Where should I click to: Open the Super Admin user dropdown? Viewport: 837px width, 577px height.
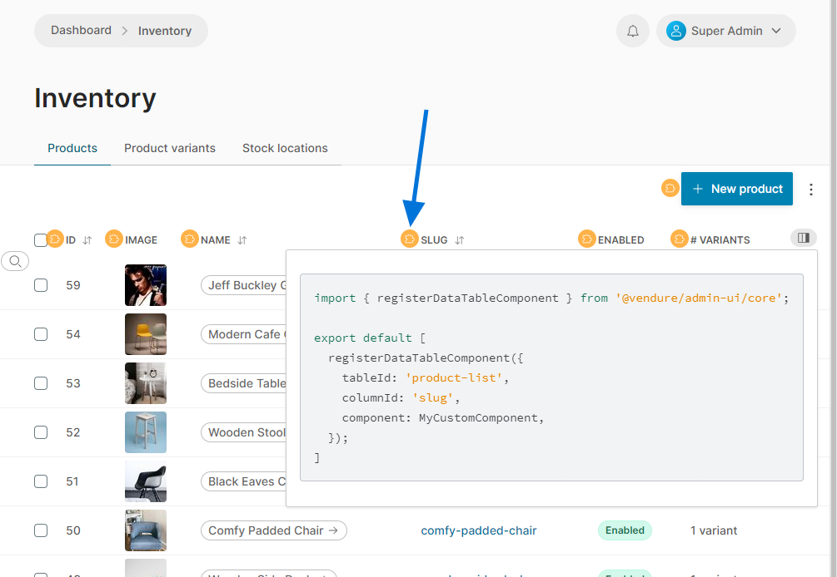[725, 31]
